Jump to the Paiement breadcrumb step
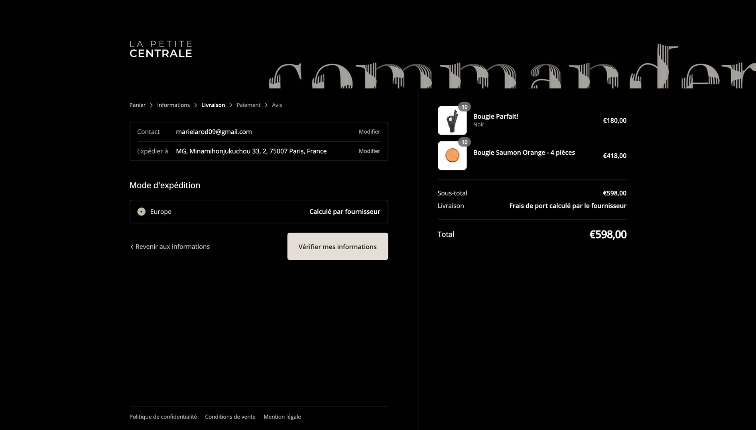The width and height of the screenshot is (756, 430). tap(248, 105)
